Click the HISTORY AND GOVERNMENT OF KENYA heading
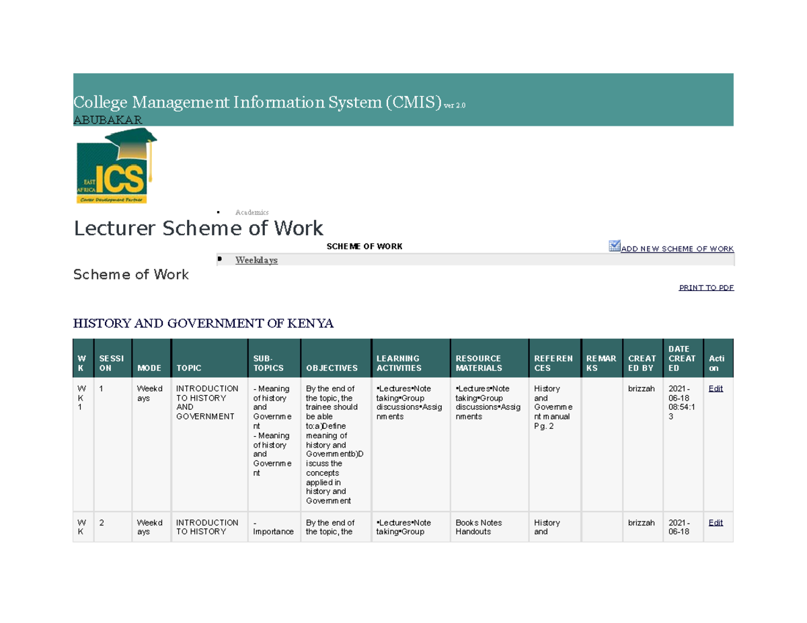This screenshot has width=807, height=623. pos(203,323)
